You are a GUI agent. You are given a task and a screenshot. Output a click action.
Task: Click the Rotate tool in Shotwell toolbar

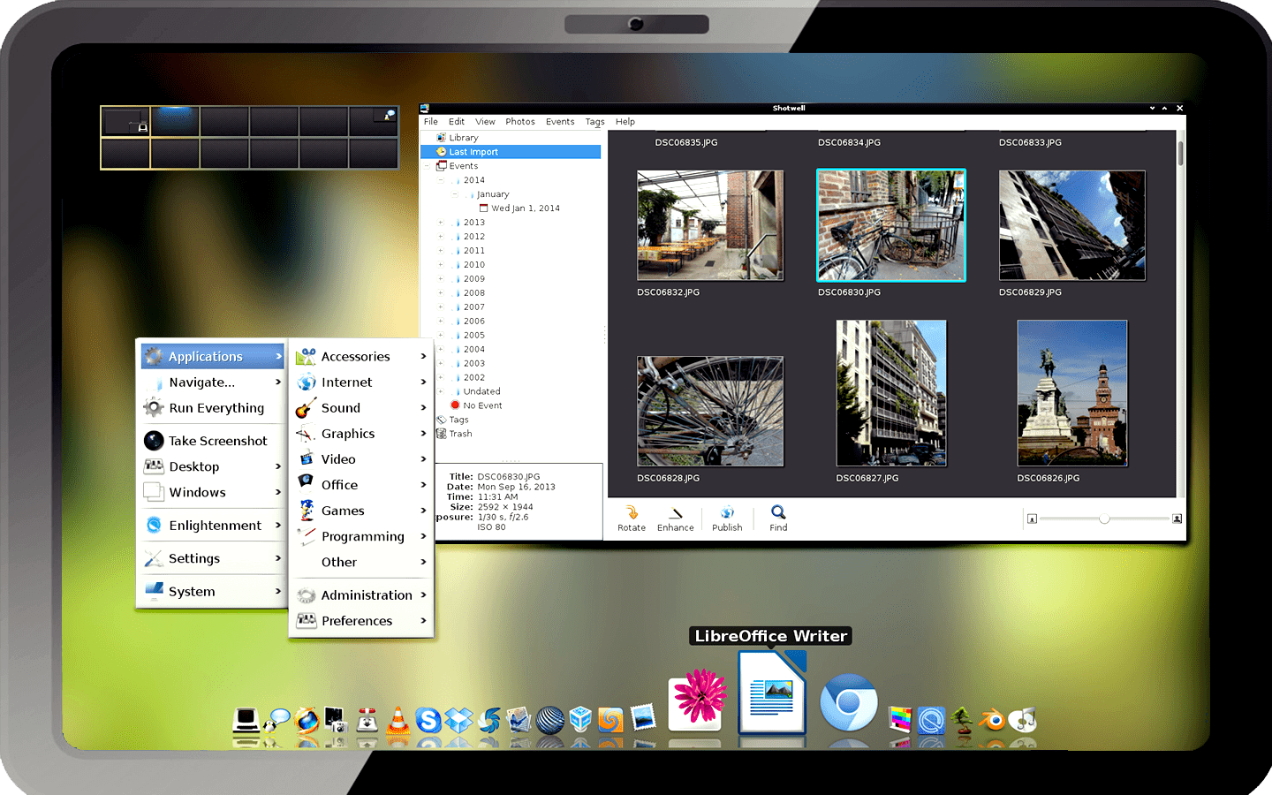[632, 519]
